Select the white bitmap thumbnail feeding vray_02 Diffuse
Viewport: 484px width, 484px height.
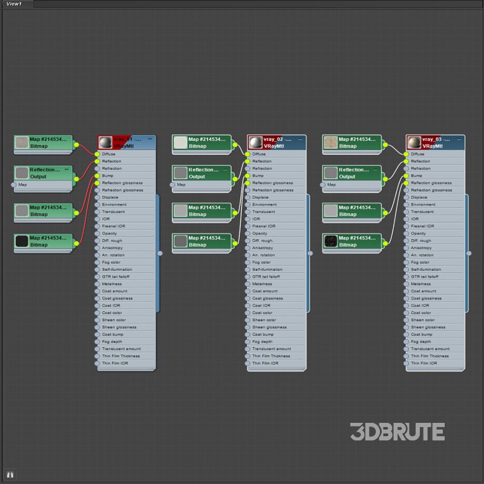tap(180, 143)
